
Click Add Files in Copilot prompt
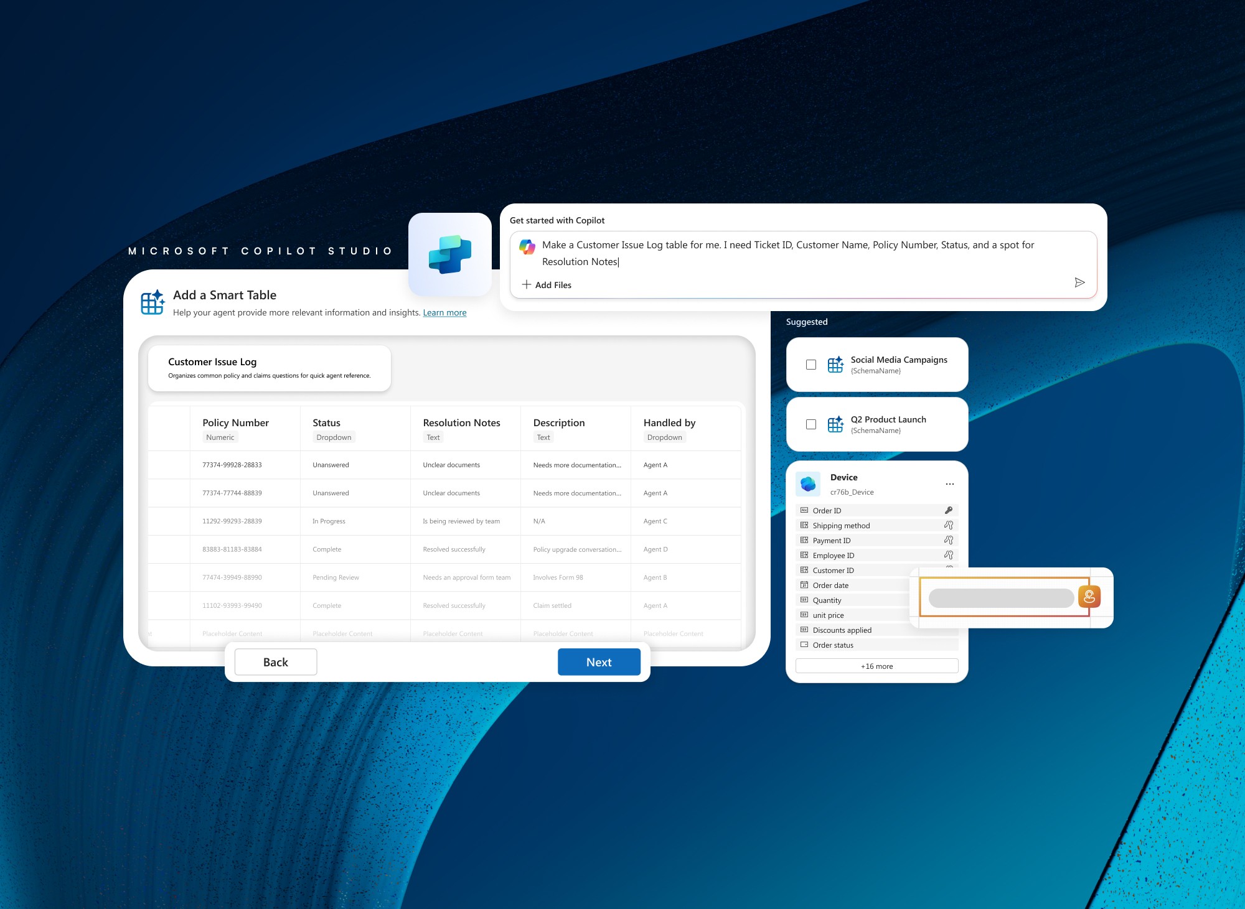coord(547,285)
